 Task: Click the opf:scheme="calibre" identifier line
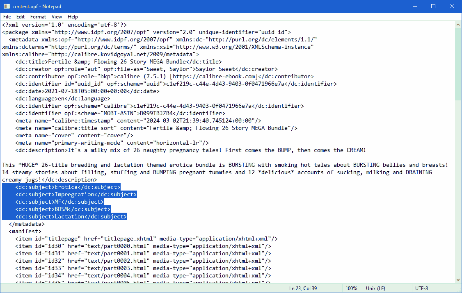coord(159,106)
